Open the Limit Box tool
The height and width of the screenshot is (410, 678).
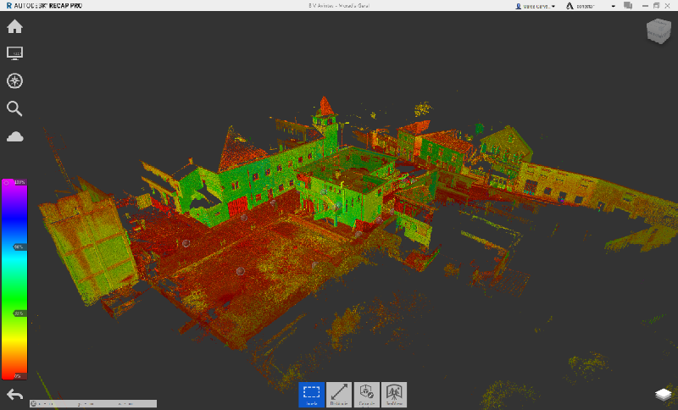366,394
